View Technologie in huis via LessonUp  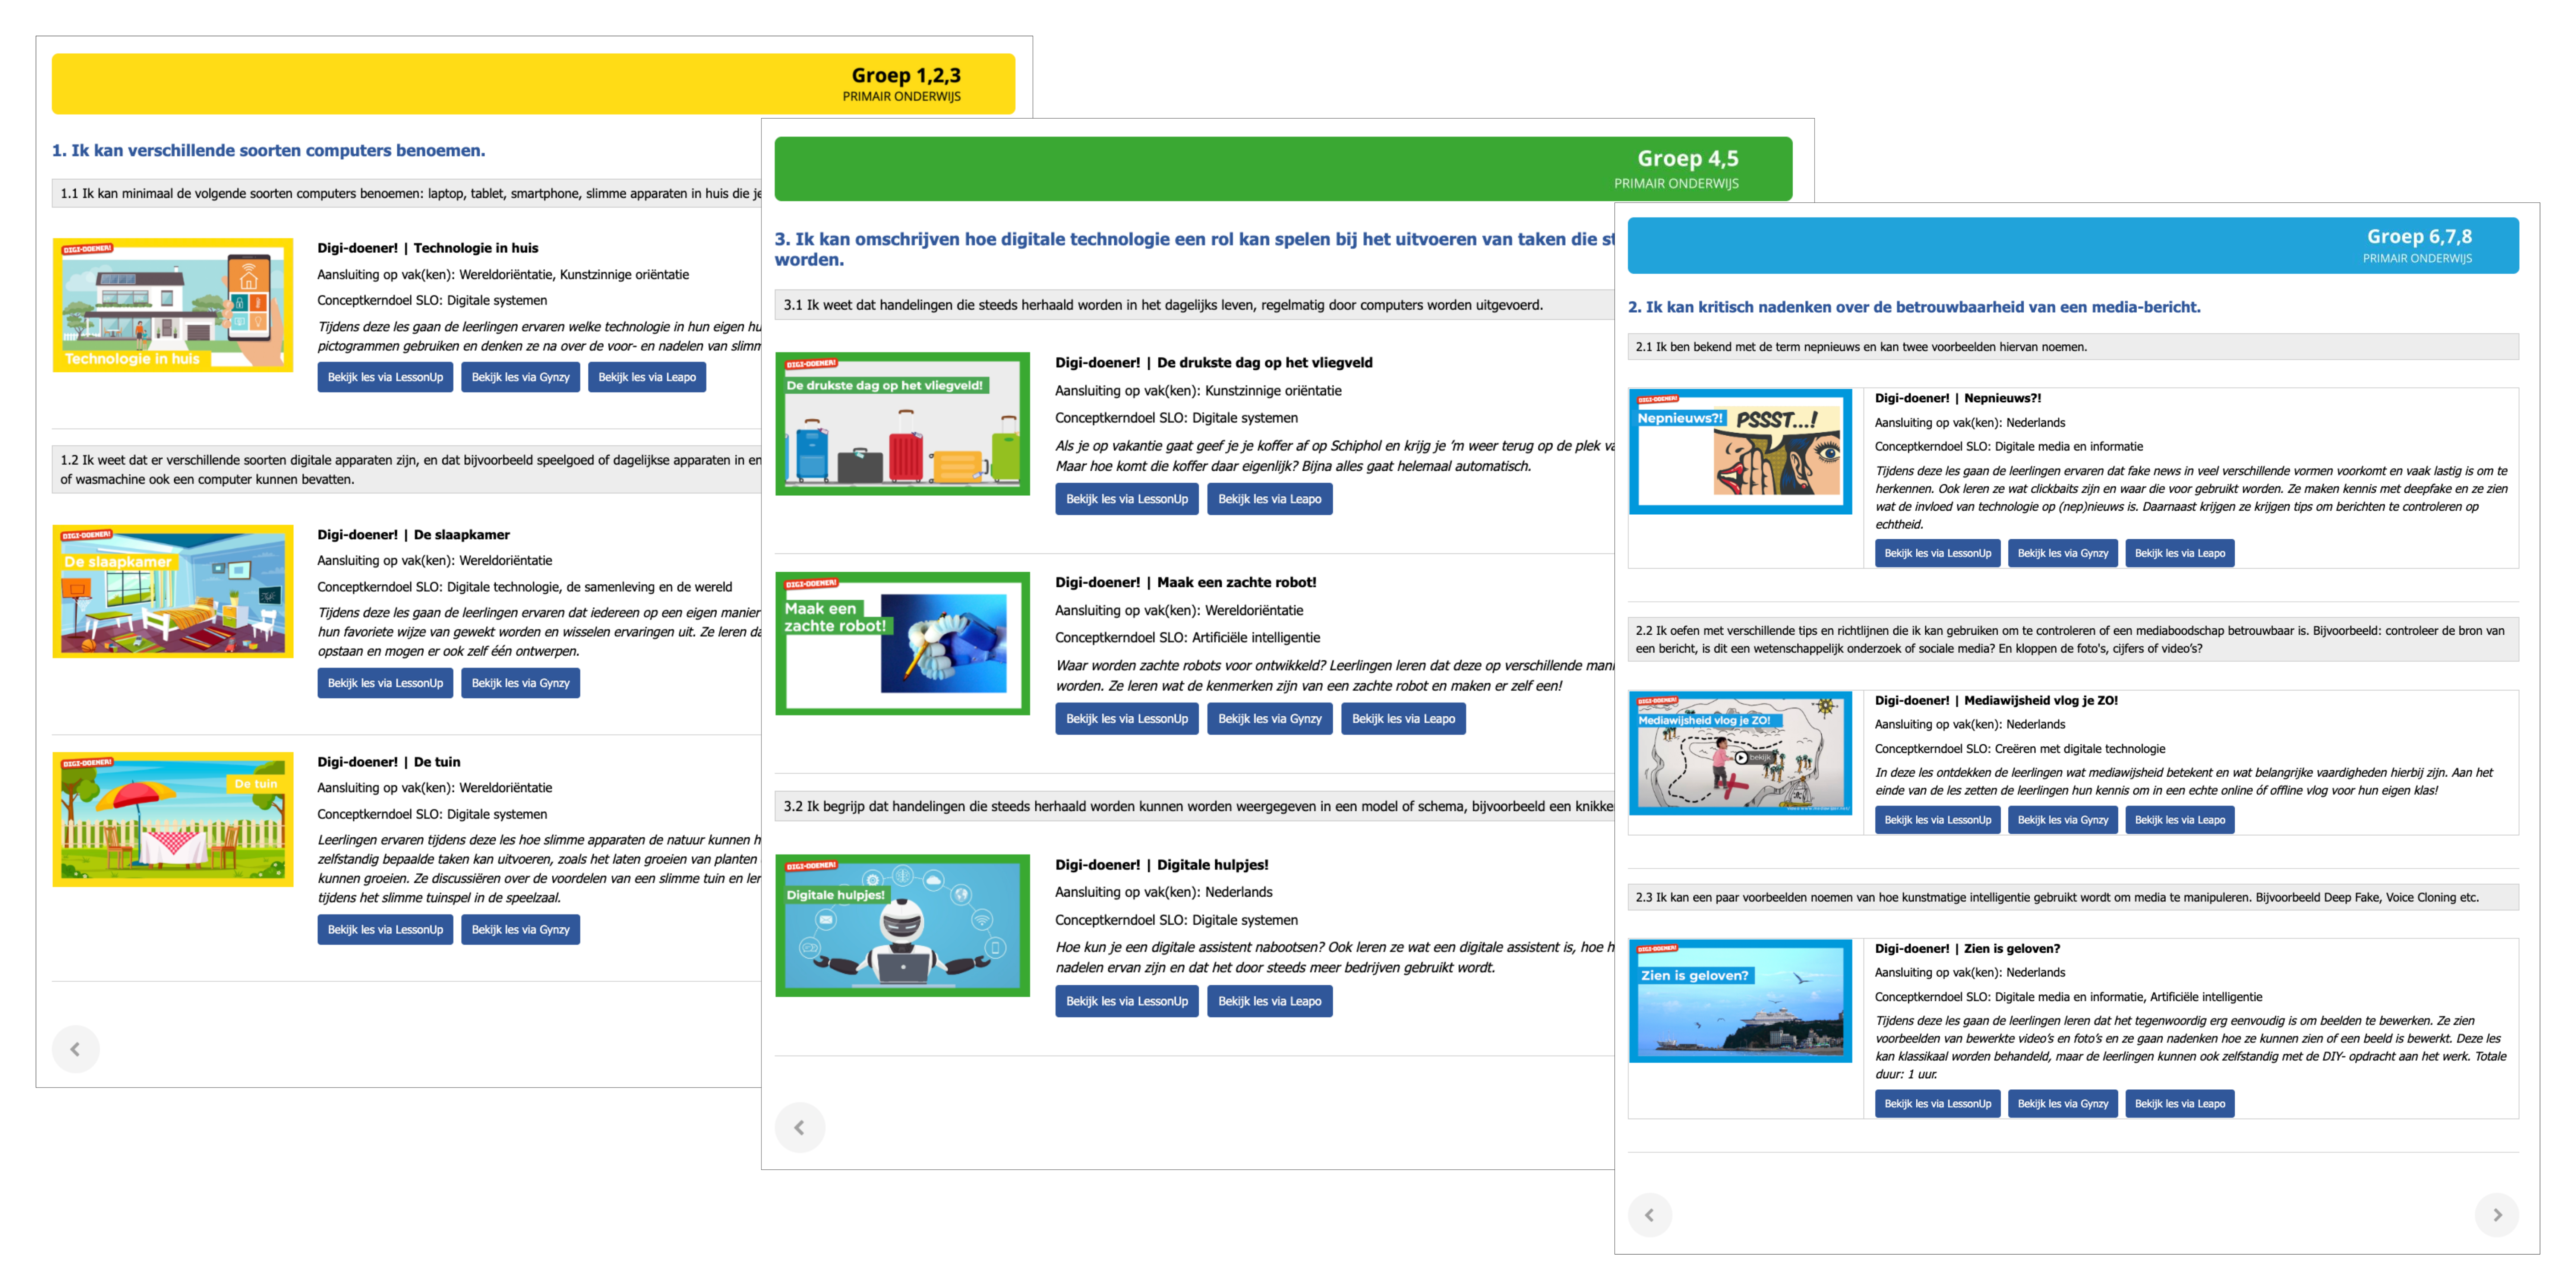point(385,377)
